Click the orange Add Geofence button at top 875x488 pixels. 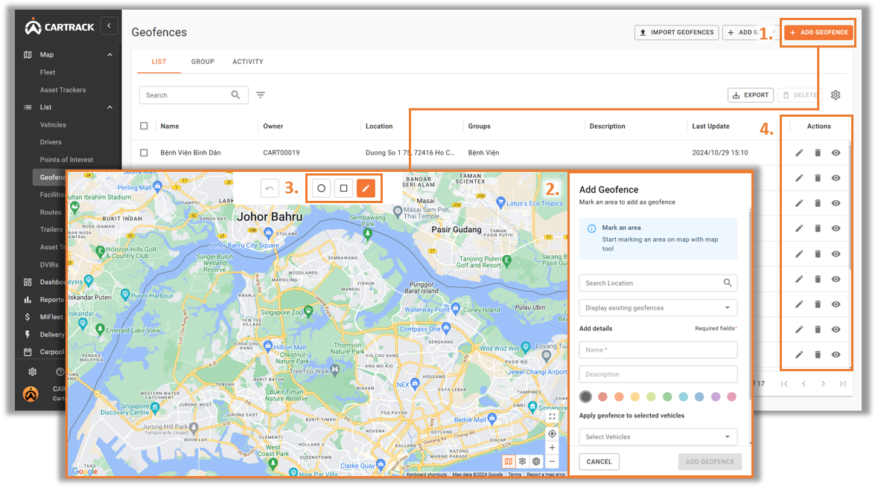818,32
